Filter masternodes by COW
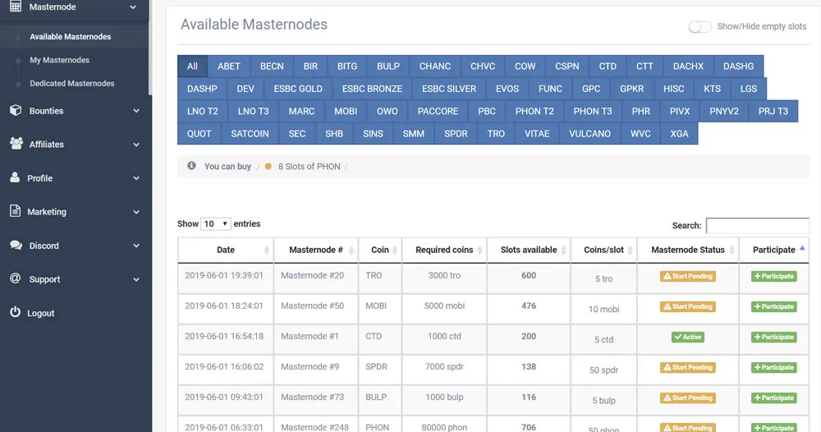Screen dimensions: 821x432 point(525,66)
